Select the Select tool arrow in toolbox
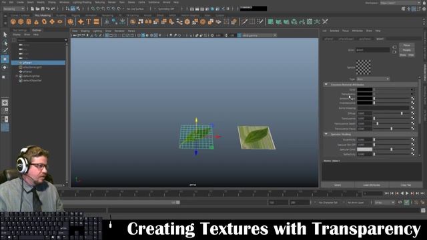 tap(5, 35)
